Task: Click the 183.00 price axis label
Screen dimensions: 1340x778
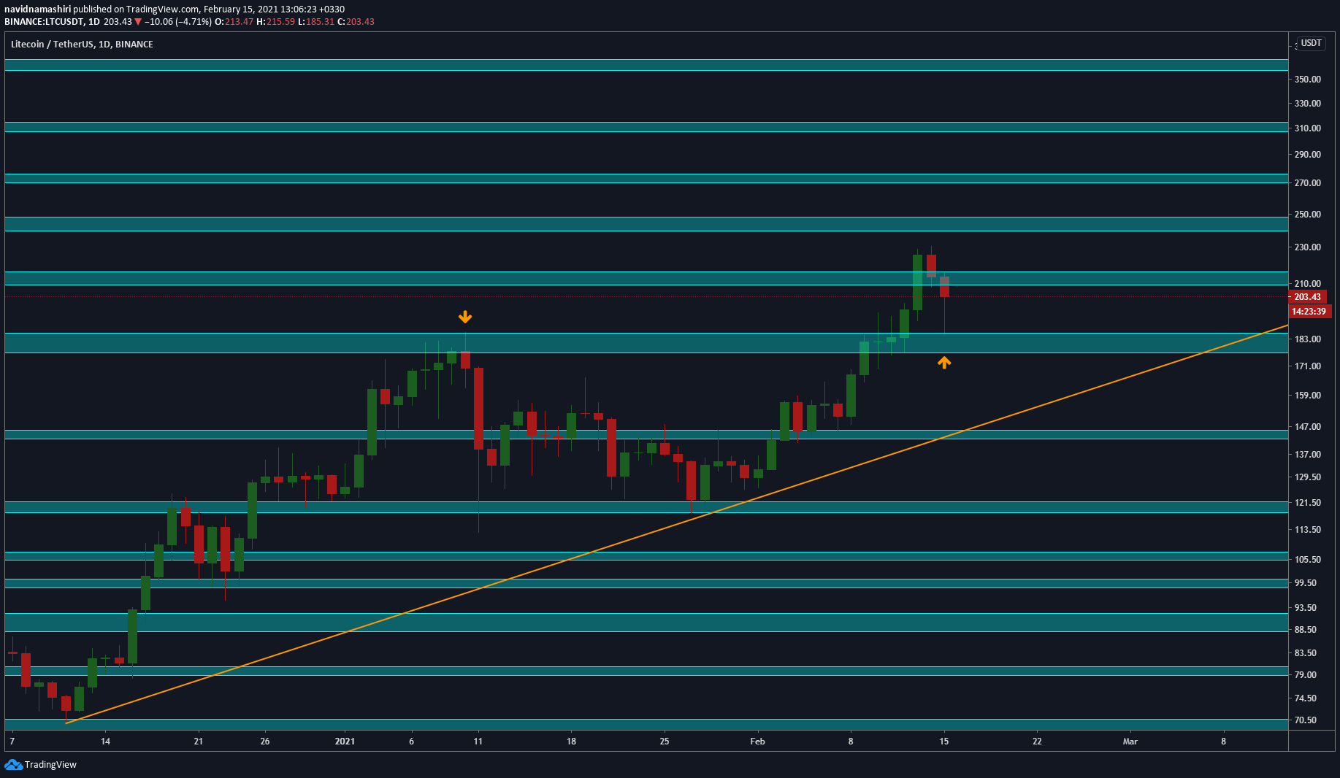Action: [x=1307, y=339]
